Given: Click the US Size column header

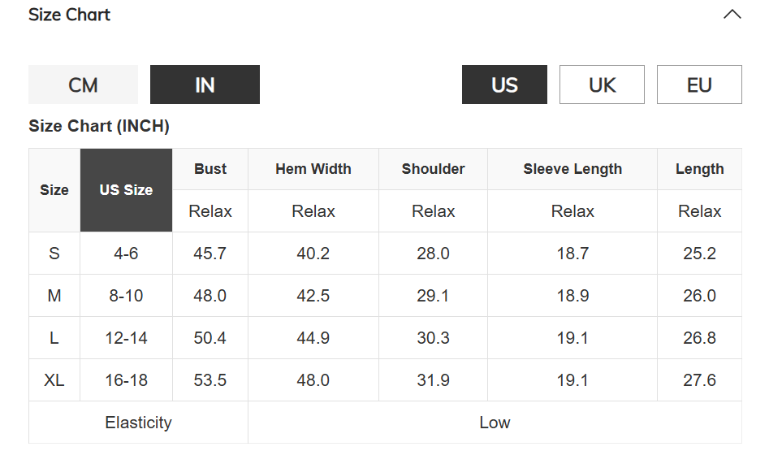Looking at the screenshot, I should coord(126,190).
